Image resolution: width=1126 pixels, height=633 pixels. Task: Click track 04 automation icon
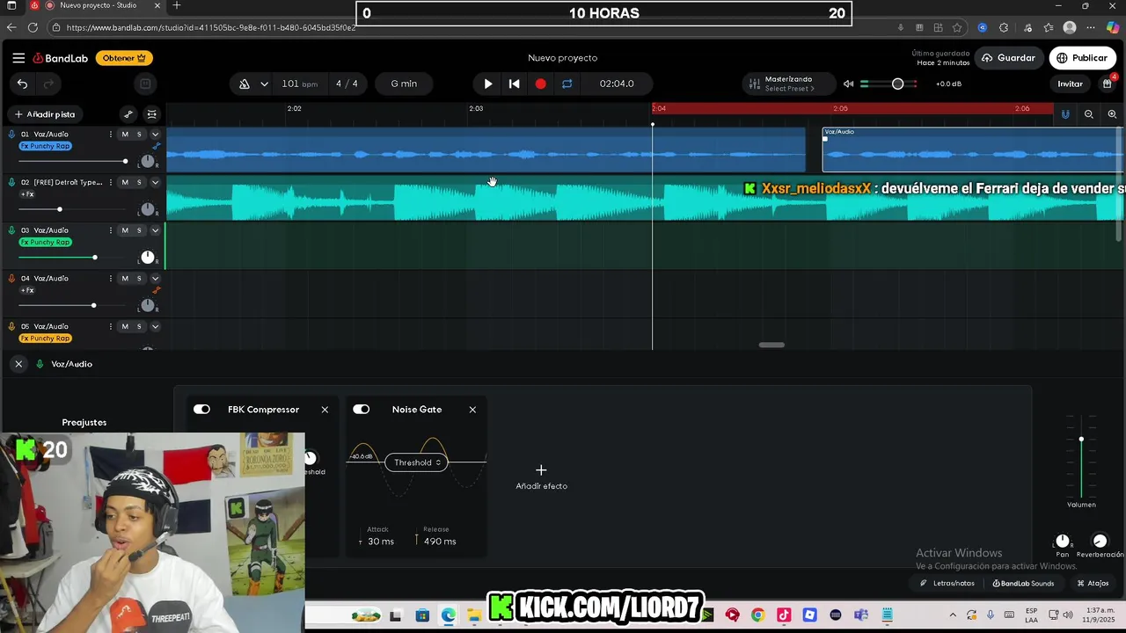pos(157,290)
